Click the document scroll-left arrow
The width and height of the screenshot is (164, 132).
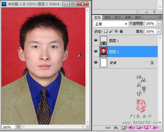(x=24, y=127)
